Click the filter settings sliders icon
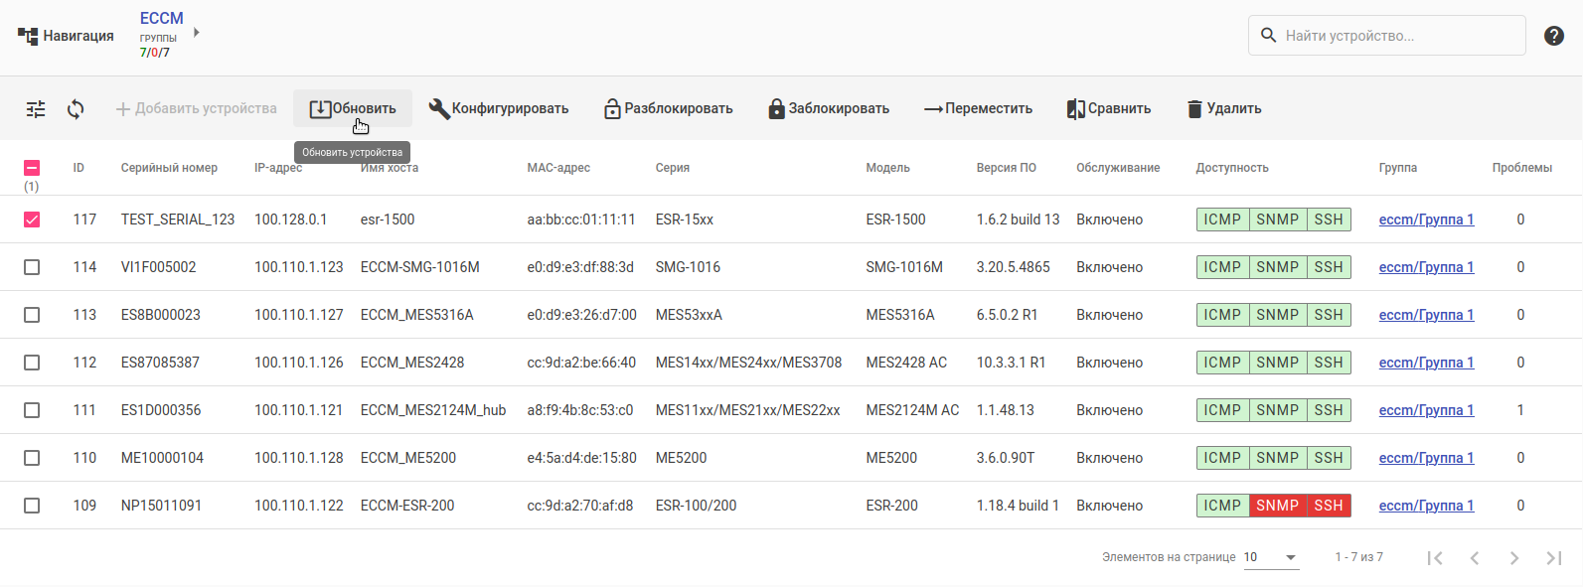Screen dimensions: 1583x587 (x=36, y=109)
